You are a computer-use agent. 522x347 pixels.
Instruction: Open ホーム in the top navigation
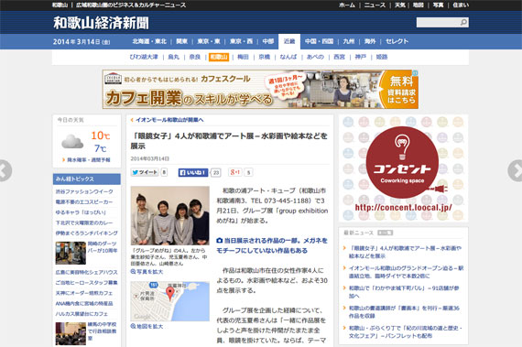pos(347,5)
